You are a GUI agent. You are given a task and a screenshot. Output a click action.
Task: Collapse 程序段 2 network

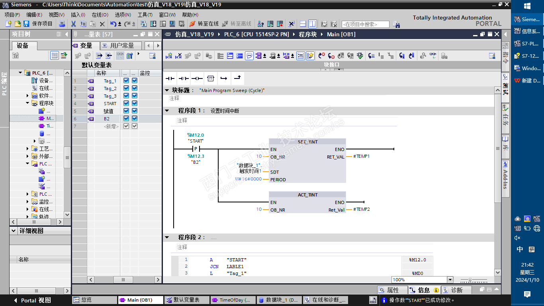coord(167,237)
